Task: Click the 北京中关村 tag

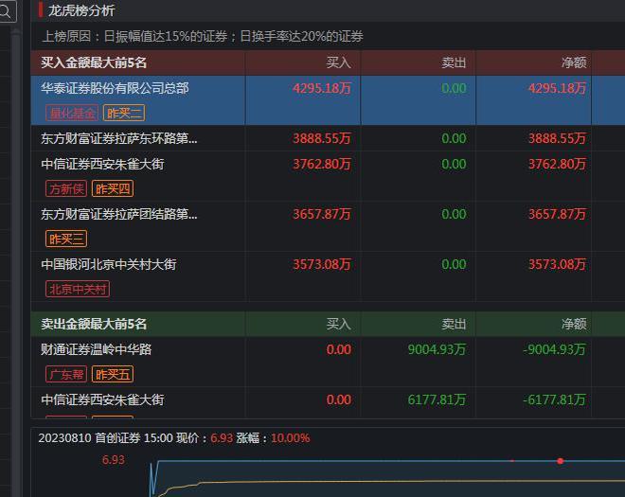Action: (x=78, y=289)
